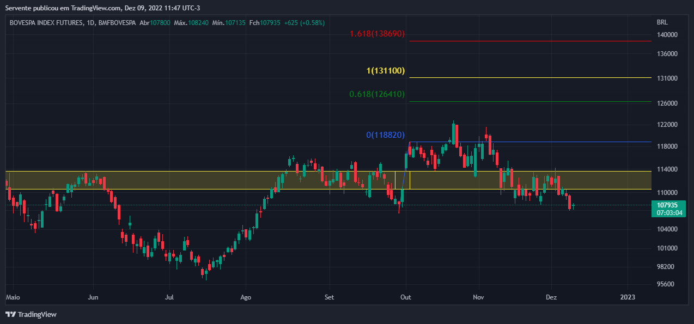Click the 07:03:04 countdown timer
Image resolution: width=694 pixels, height=324 pixels.
coord(670,213)
